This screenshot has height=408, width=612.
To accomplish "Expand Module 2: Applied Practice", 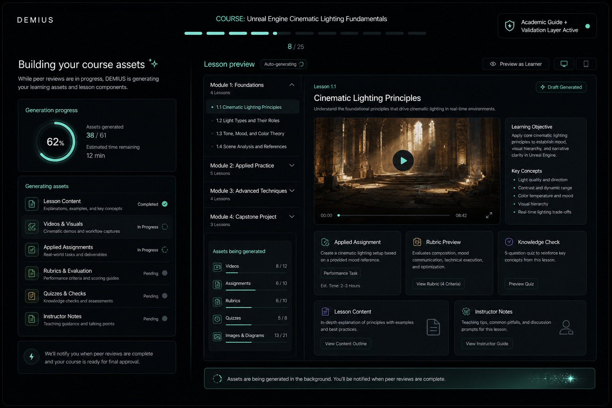I will tap(291, 165).
